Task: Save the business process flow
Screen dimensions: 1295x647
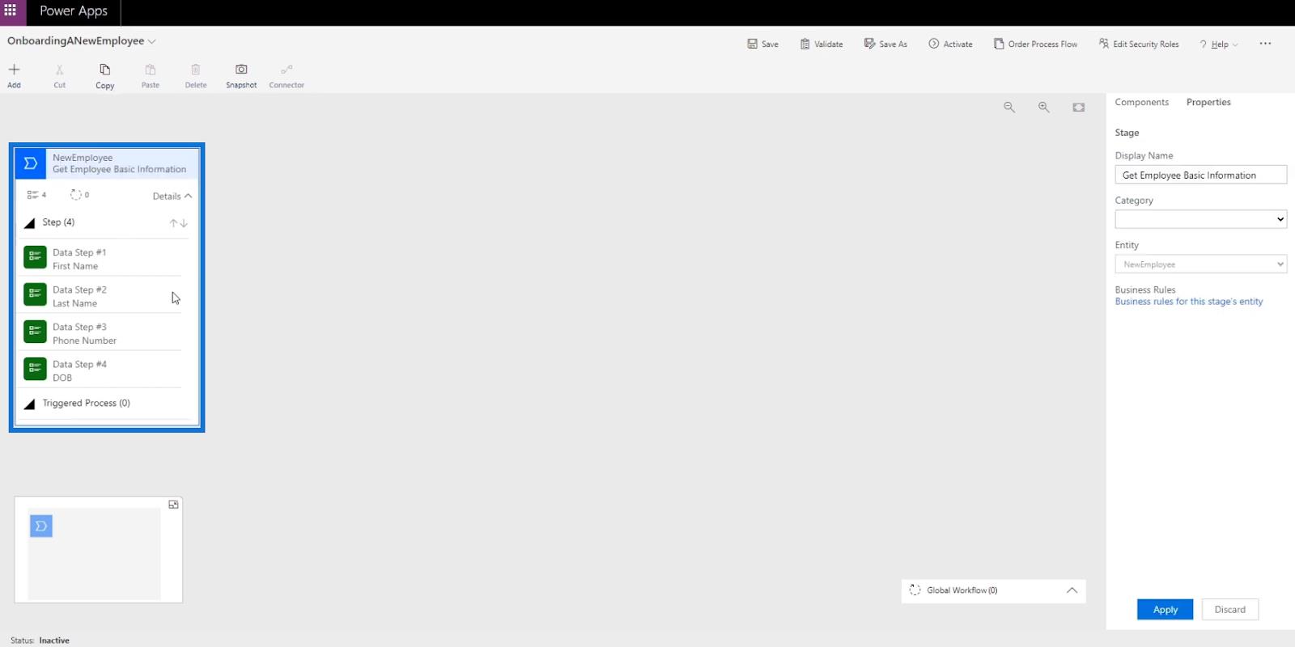Action: pos(762,44)
